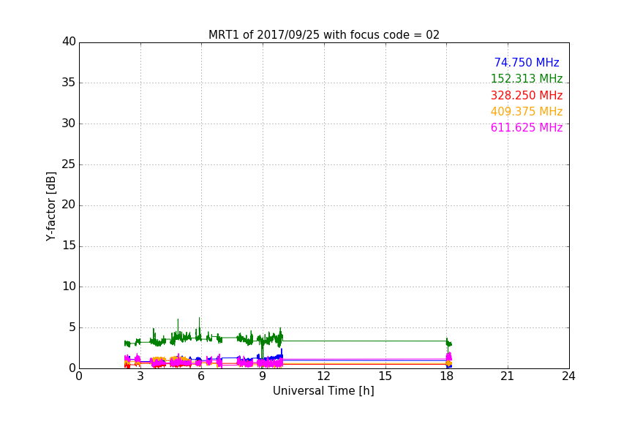Image resolution: width=632 pixels, height=421 pixels.
Task: Click the x-axis tick label 6
Action: (x=201, y=376)
